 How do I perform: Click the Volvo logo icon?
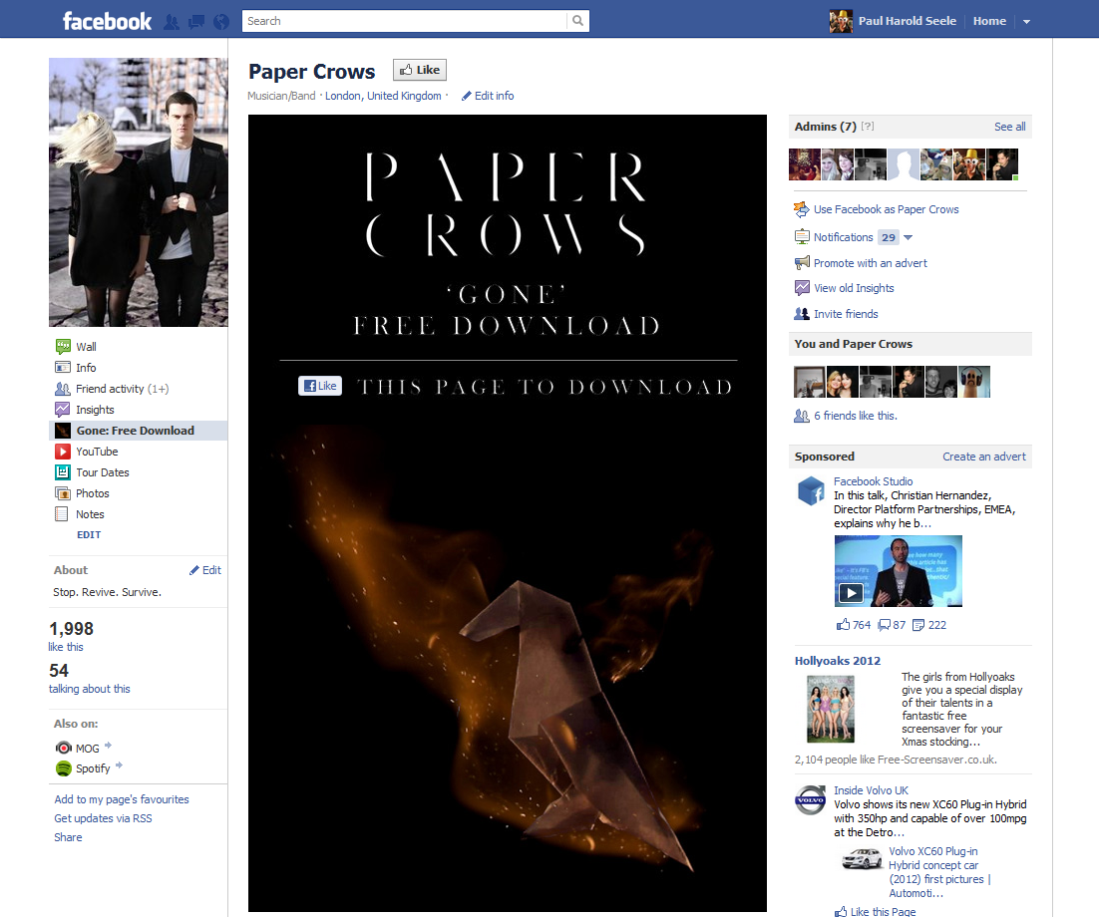click(810, 800)
